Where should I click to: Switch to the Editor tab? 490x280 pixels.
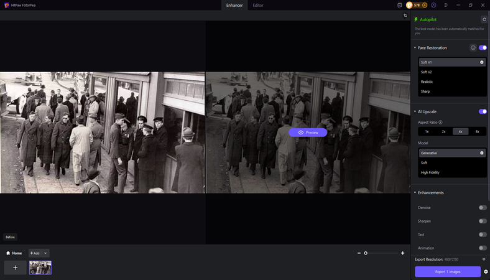258,6
